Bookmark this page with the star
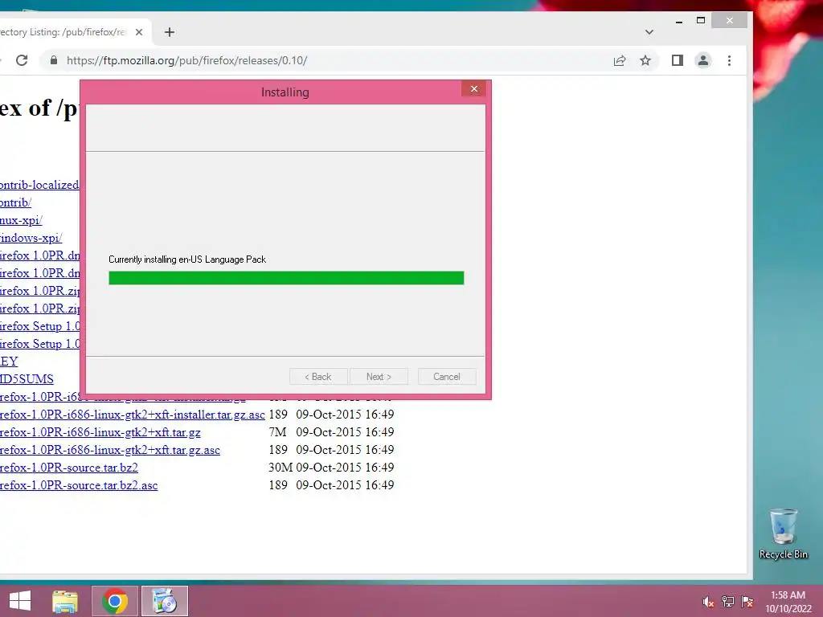Screen dimensions: 823x617 pyautogui.click(x=645, y=60)
